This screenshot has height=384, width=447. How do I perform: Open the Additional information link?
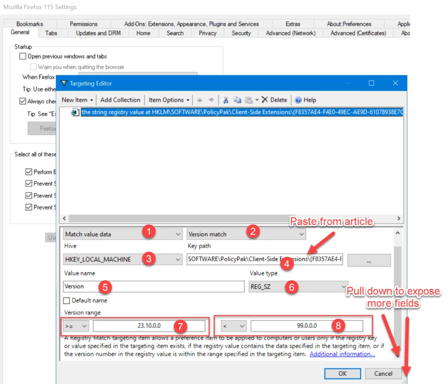coord(342,354)
